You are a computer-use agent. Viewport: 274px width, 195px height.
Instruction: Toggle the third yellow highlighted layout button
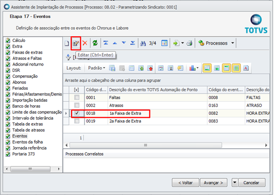click(x=226, y=68)
